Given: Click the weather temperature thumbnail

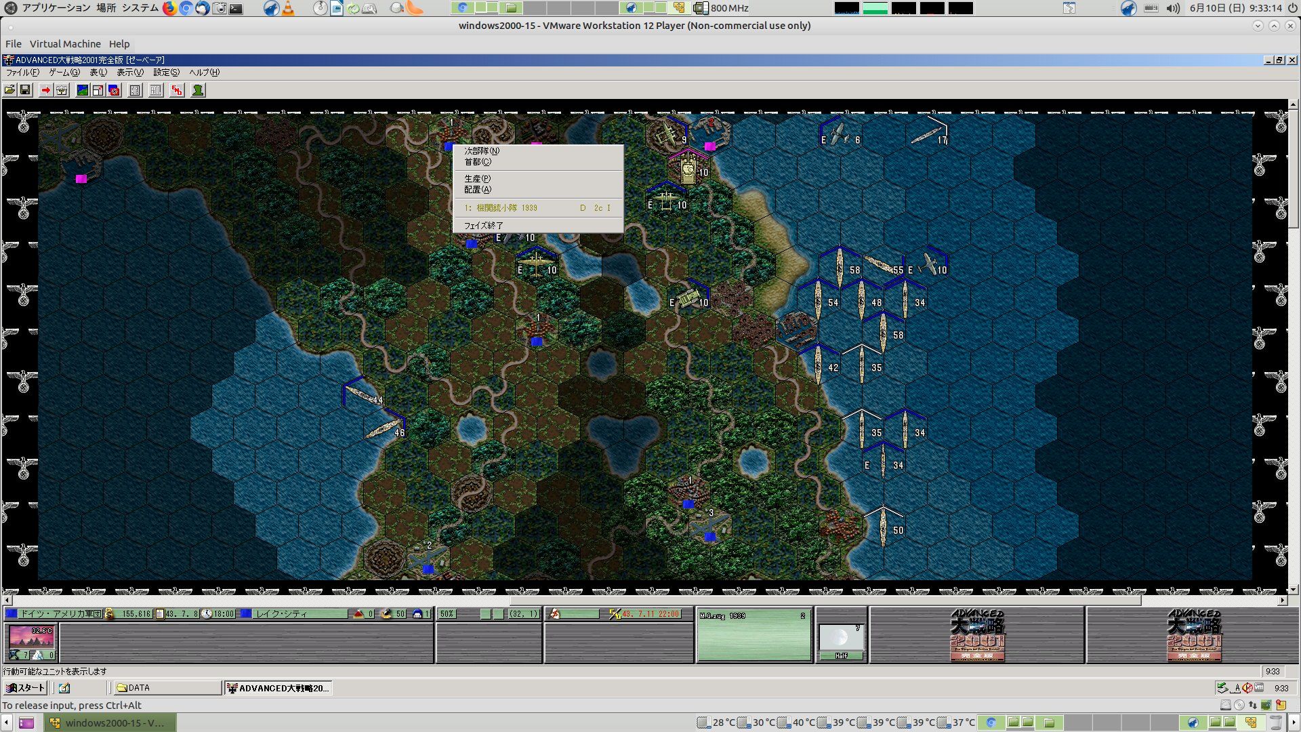Looking at the screenshot, I should (31, 638).
